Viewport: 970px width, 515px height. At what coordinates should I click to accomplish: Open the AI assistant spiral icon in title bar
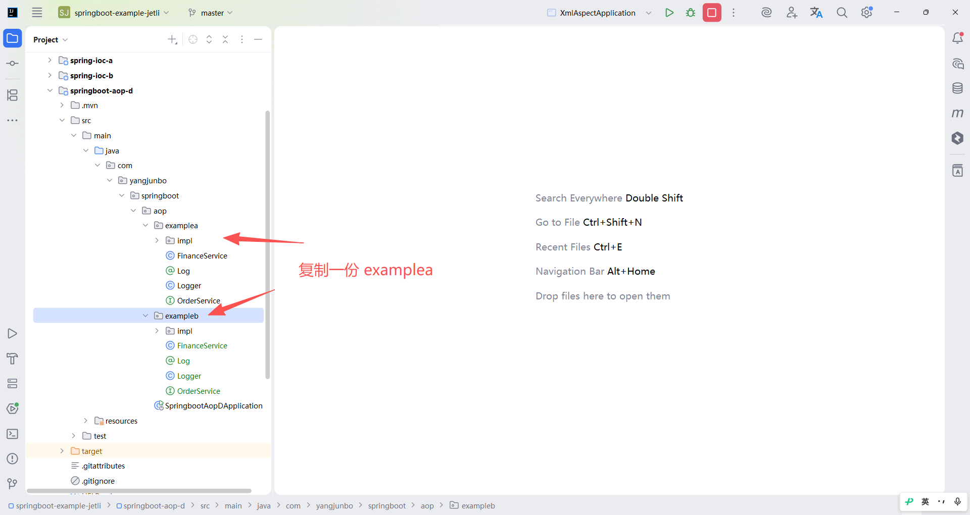pos(766,13)
